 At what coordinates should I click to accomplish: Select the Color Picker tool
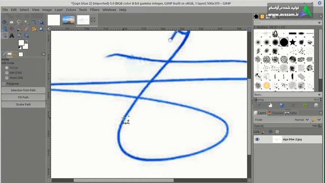click(19, 36)
